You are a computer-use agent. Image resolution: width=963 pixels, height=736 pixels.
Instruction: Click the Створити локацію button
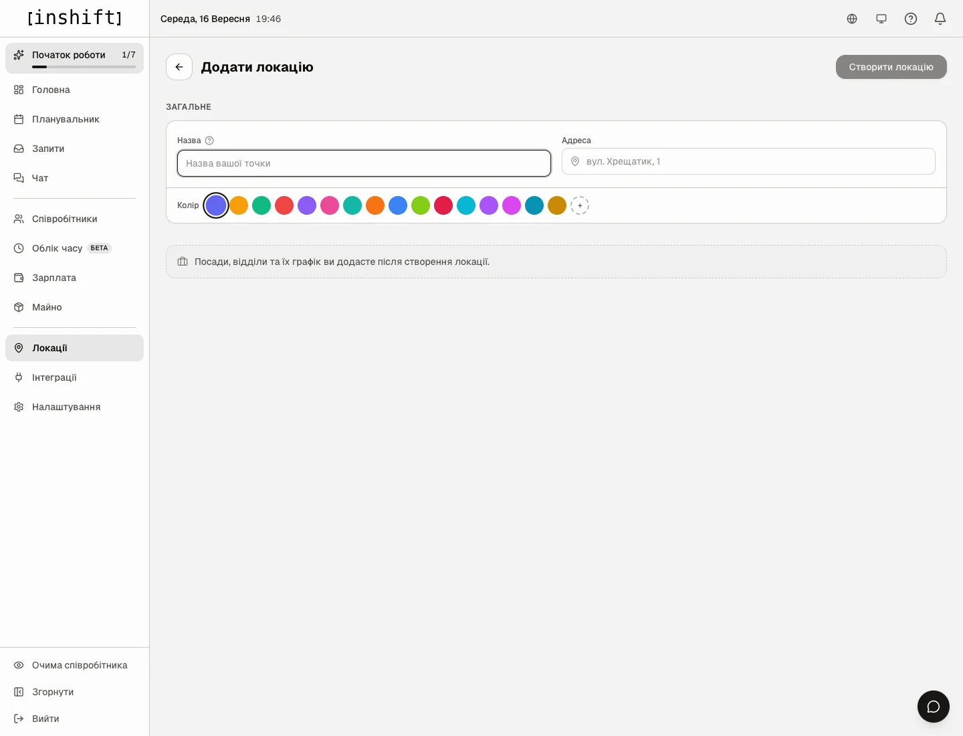pos(891,67)
